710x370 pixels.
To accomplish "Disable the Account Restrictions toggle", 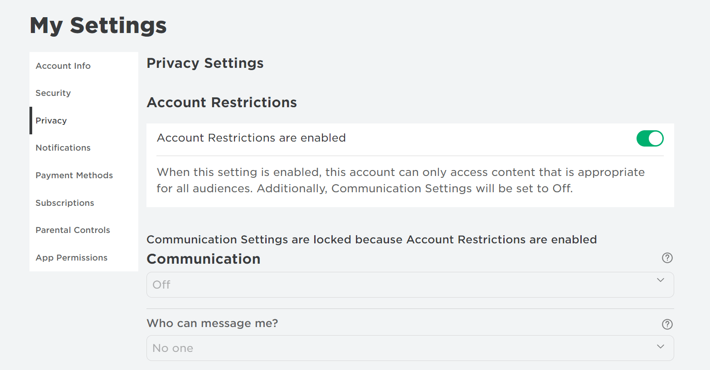I will coord(650,138).
